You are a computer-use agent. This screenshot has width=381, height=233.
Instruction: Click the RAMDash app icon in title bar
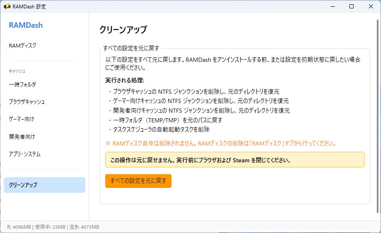click(x=7, y=6)
